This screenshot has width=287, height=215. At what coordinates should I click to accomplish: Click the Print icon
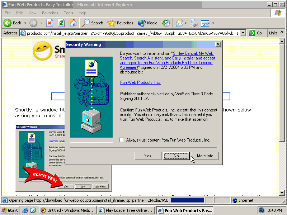(x=194, y=23)
